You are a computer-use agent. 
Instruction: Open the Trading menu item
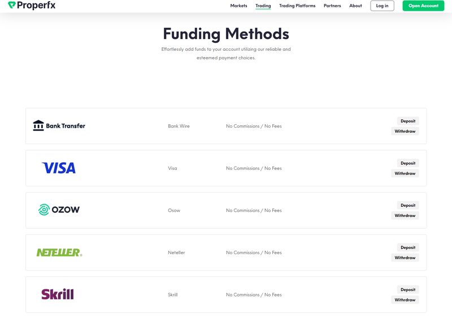coord(263,6)
